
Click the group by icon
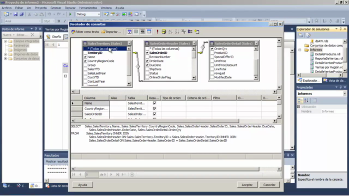[x=190, y=32]
